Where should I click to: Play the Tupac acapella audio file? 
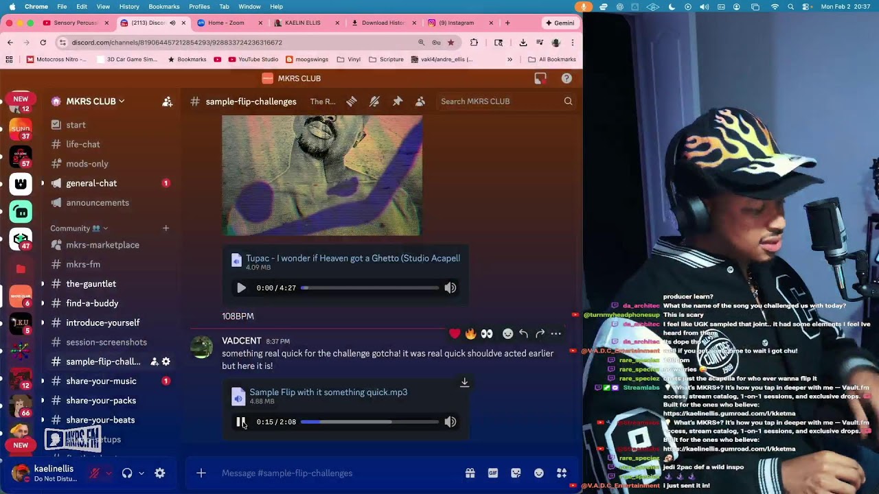click(x=241, y=288)
